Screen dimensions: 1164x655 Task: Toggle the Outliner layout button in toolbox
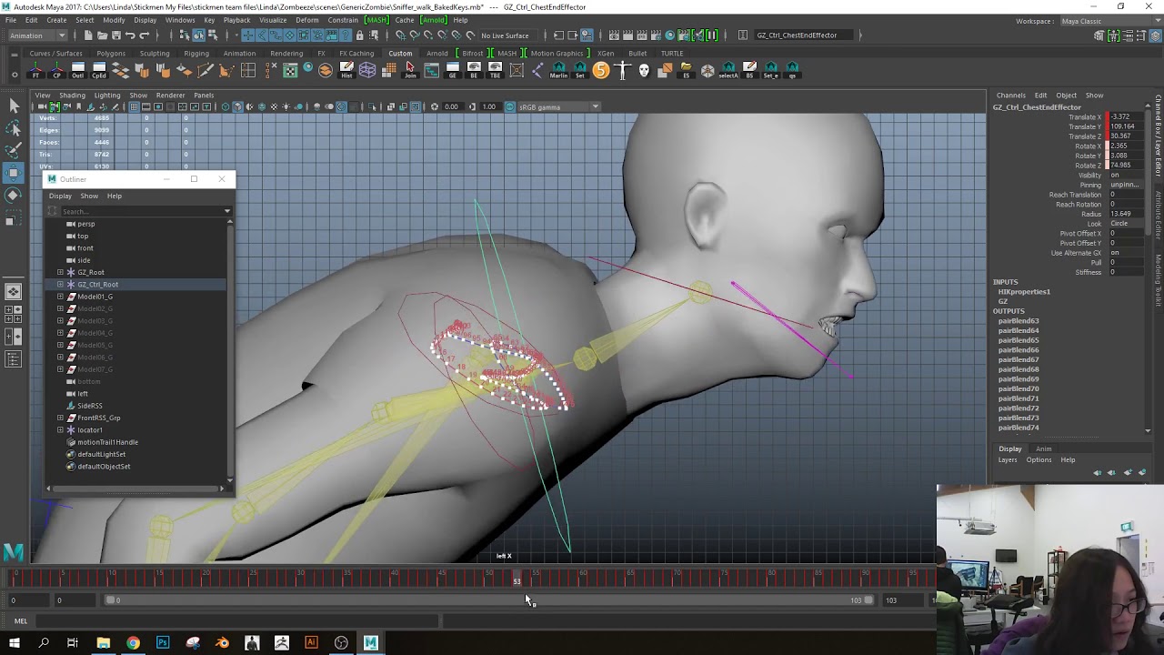point(13,359)
